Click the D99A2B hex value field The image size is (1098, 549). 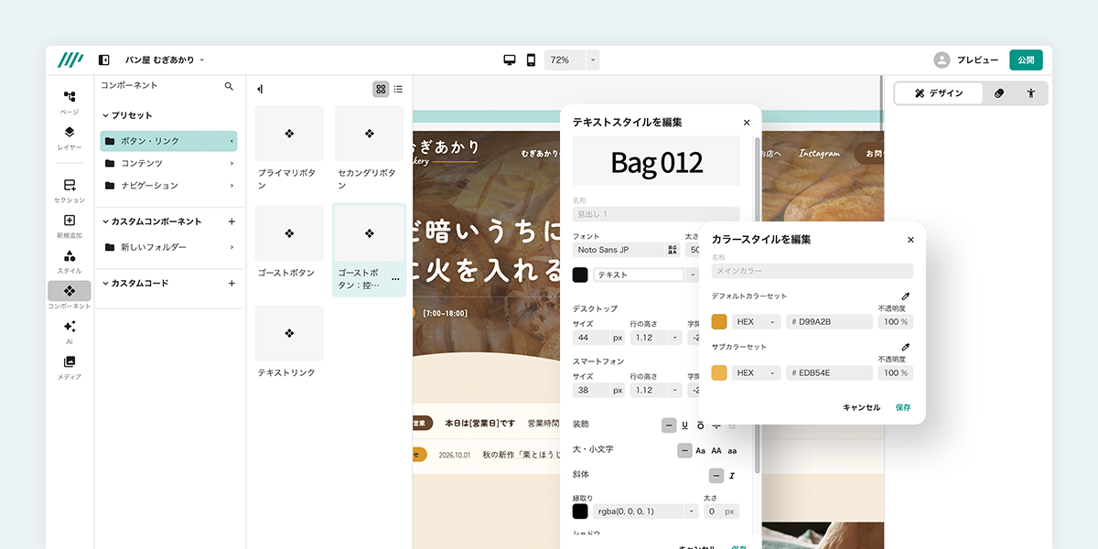(829, 322)
